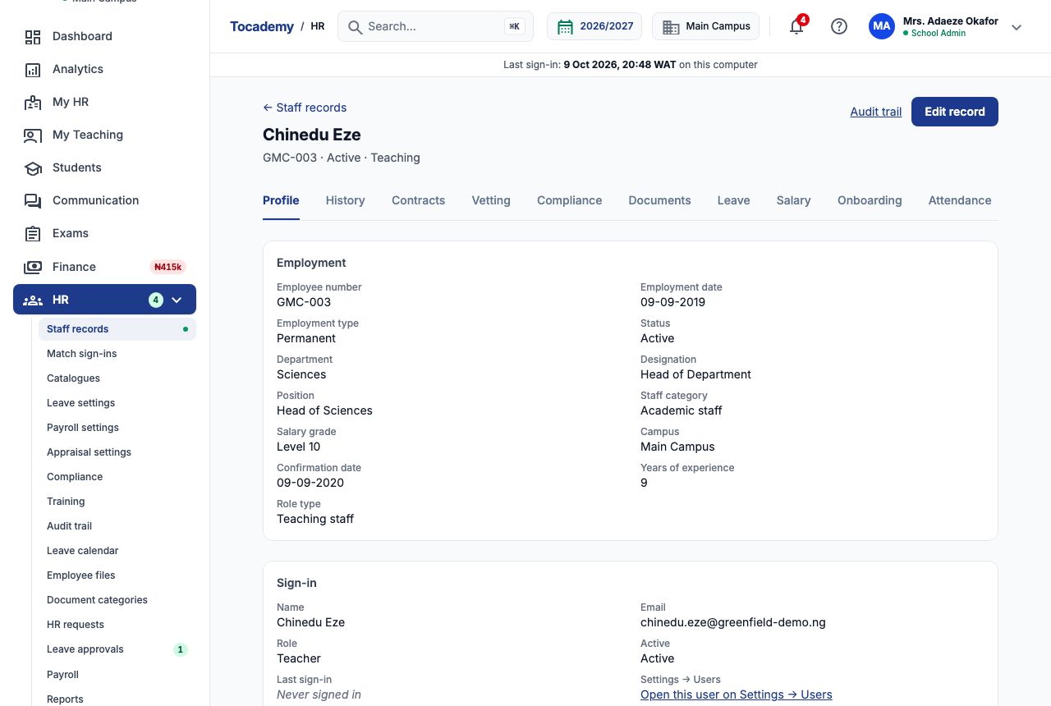The height and width of the screenshot is (706, 1051).
Task: Open the Vetting tab
Action: click(x=491, y=200)
